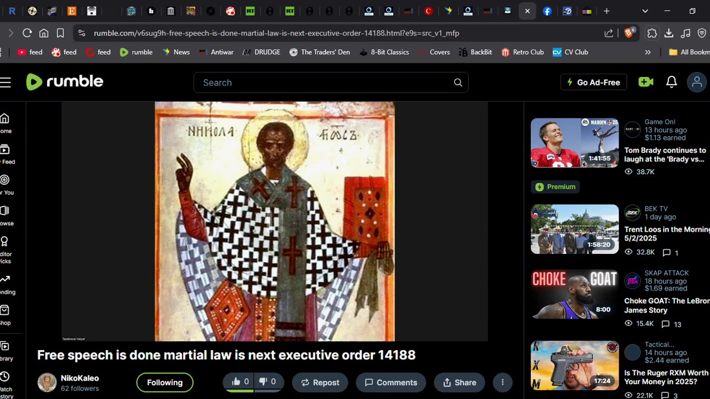Click the Go Ad-Free button
Viewport: 710px width, 399px height.
click(x=594, y=82)
